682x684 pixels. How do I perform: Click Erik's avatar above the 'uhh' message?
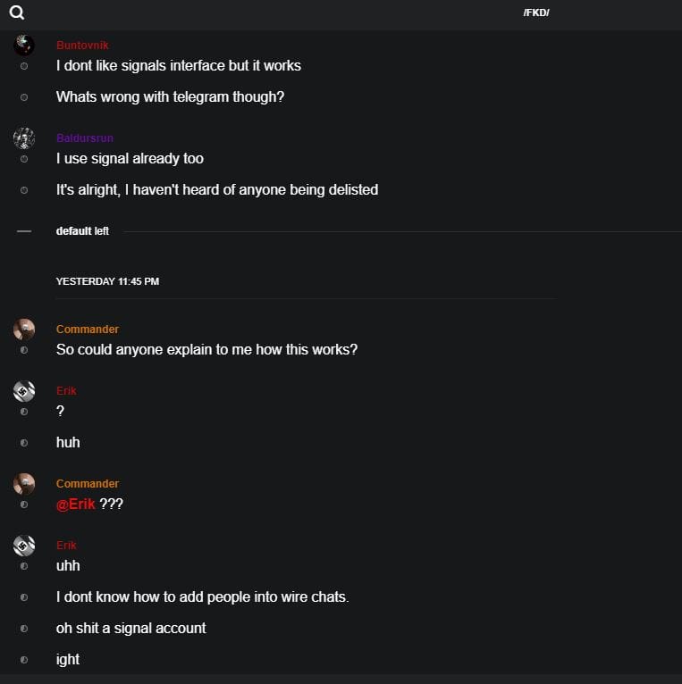(x=24, y=546)
